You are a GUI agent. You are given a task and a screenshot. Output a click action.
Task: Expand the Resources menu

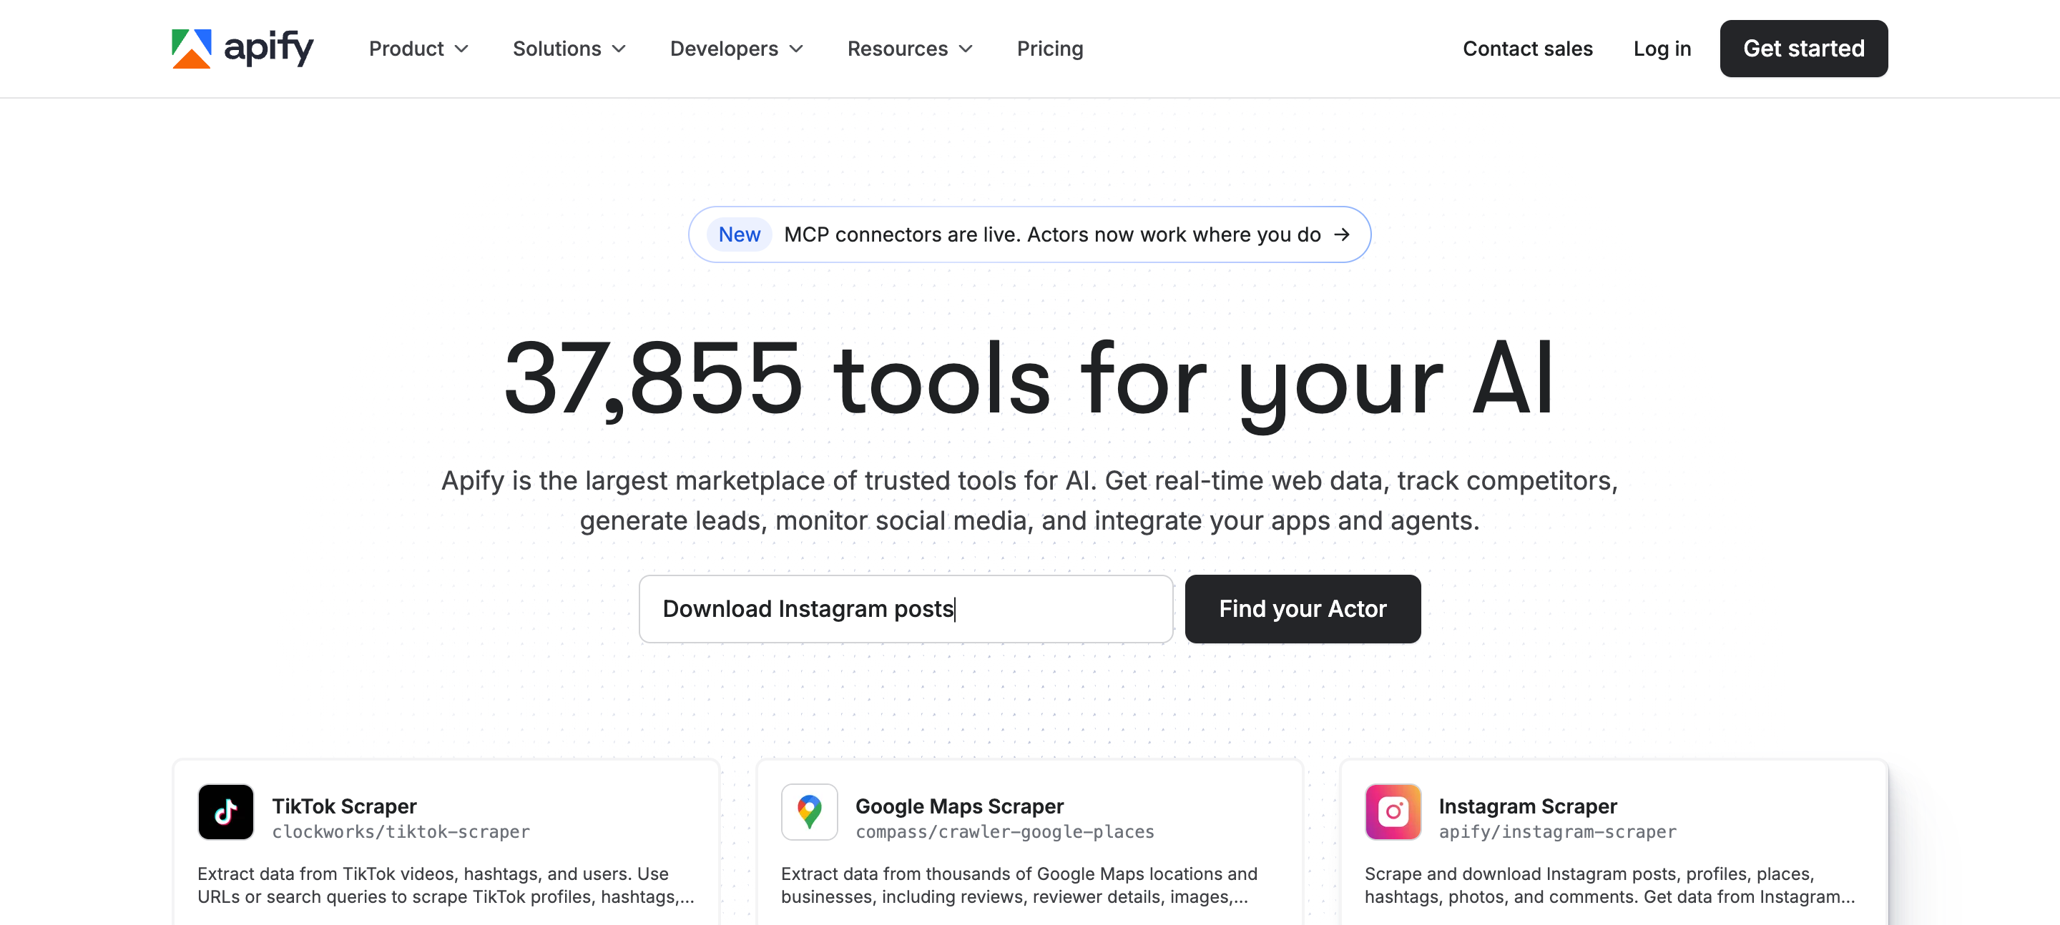pos(909,49)
